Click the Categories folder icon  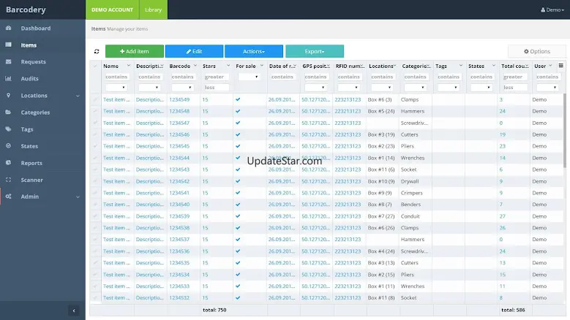8,112
